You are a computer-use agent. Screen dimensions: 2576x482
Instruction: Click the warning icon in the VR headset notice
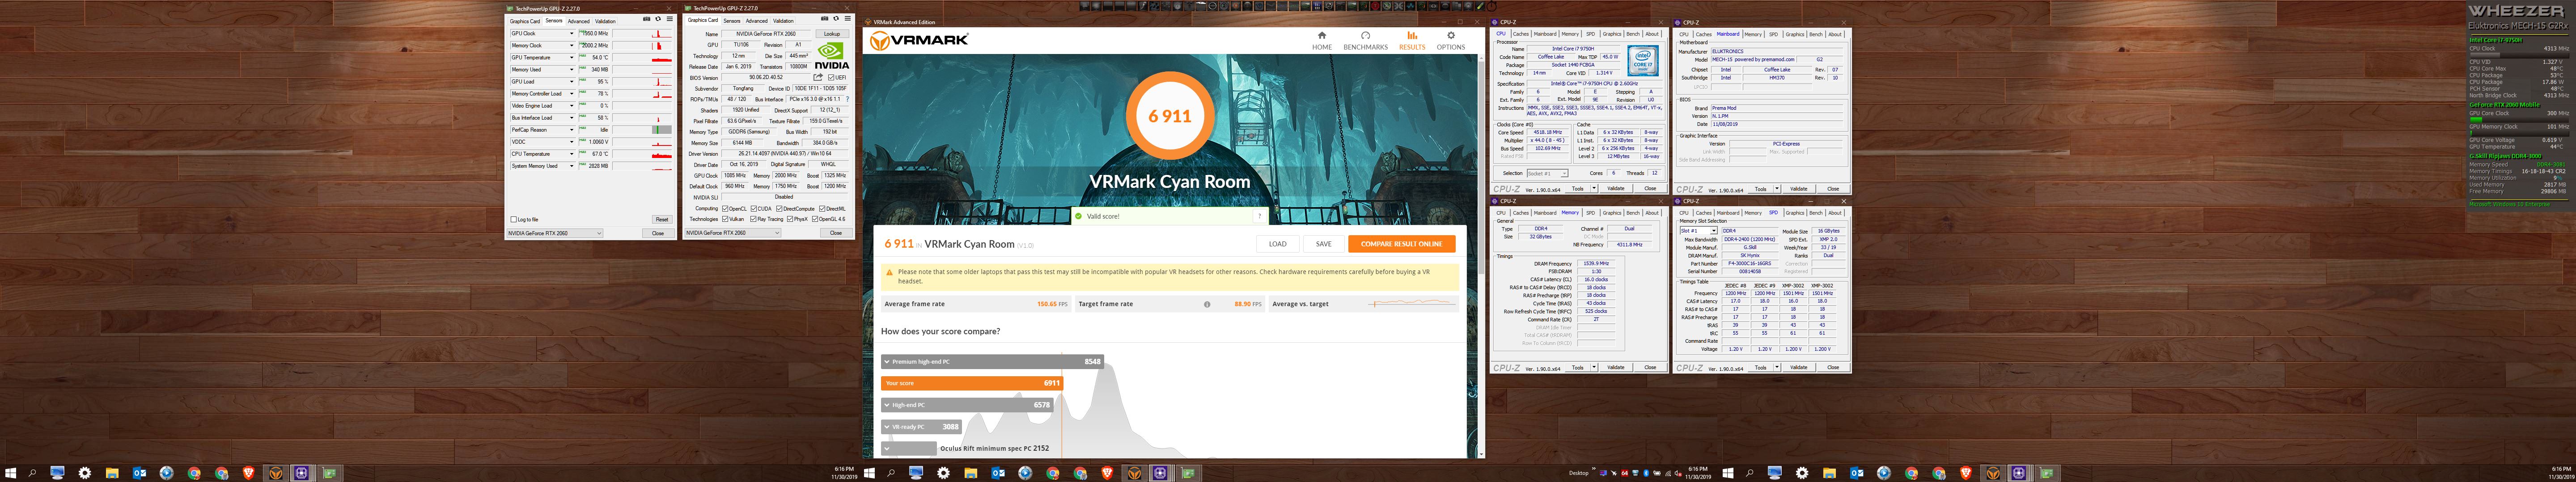tap(889, 272)
